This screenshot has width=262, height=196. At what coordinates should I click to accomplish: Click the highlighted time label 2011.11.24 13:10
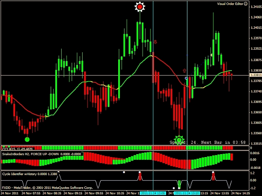click(187, 193)
